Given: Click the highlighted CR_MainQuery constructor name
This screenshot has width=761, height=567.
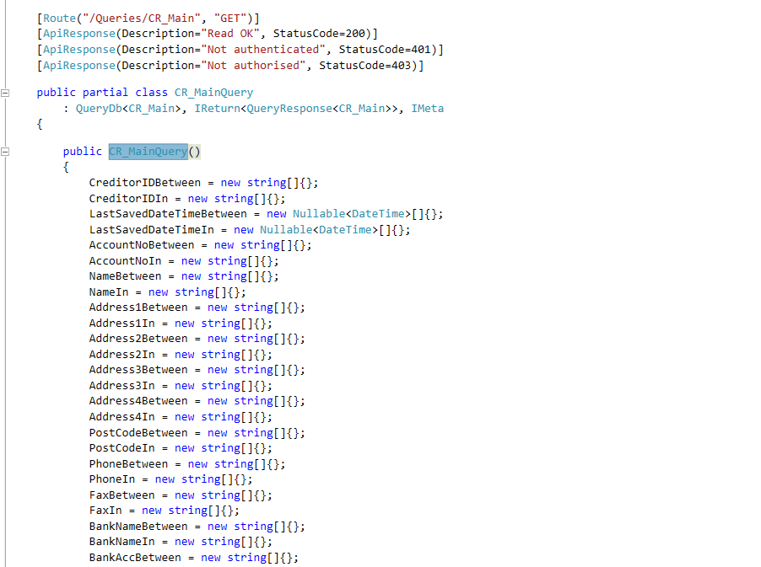Looking at the screenshot, I should click(x=148, y=152).
